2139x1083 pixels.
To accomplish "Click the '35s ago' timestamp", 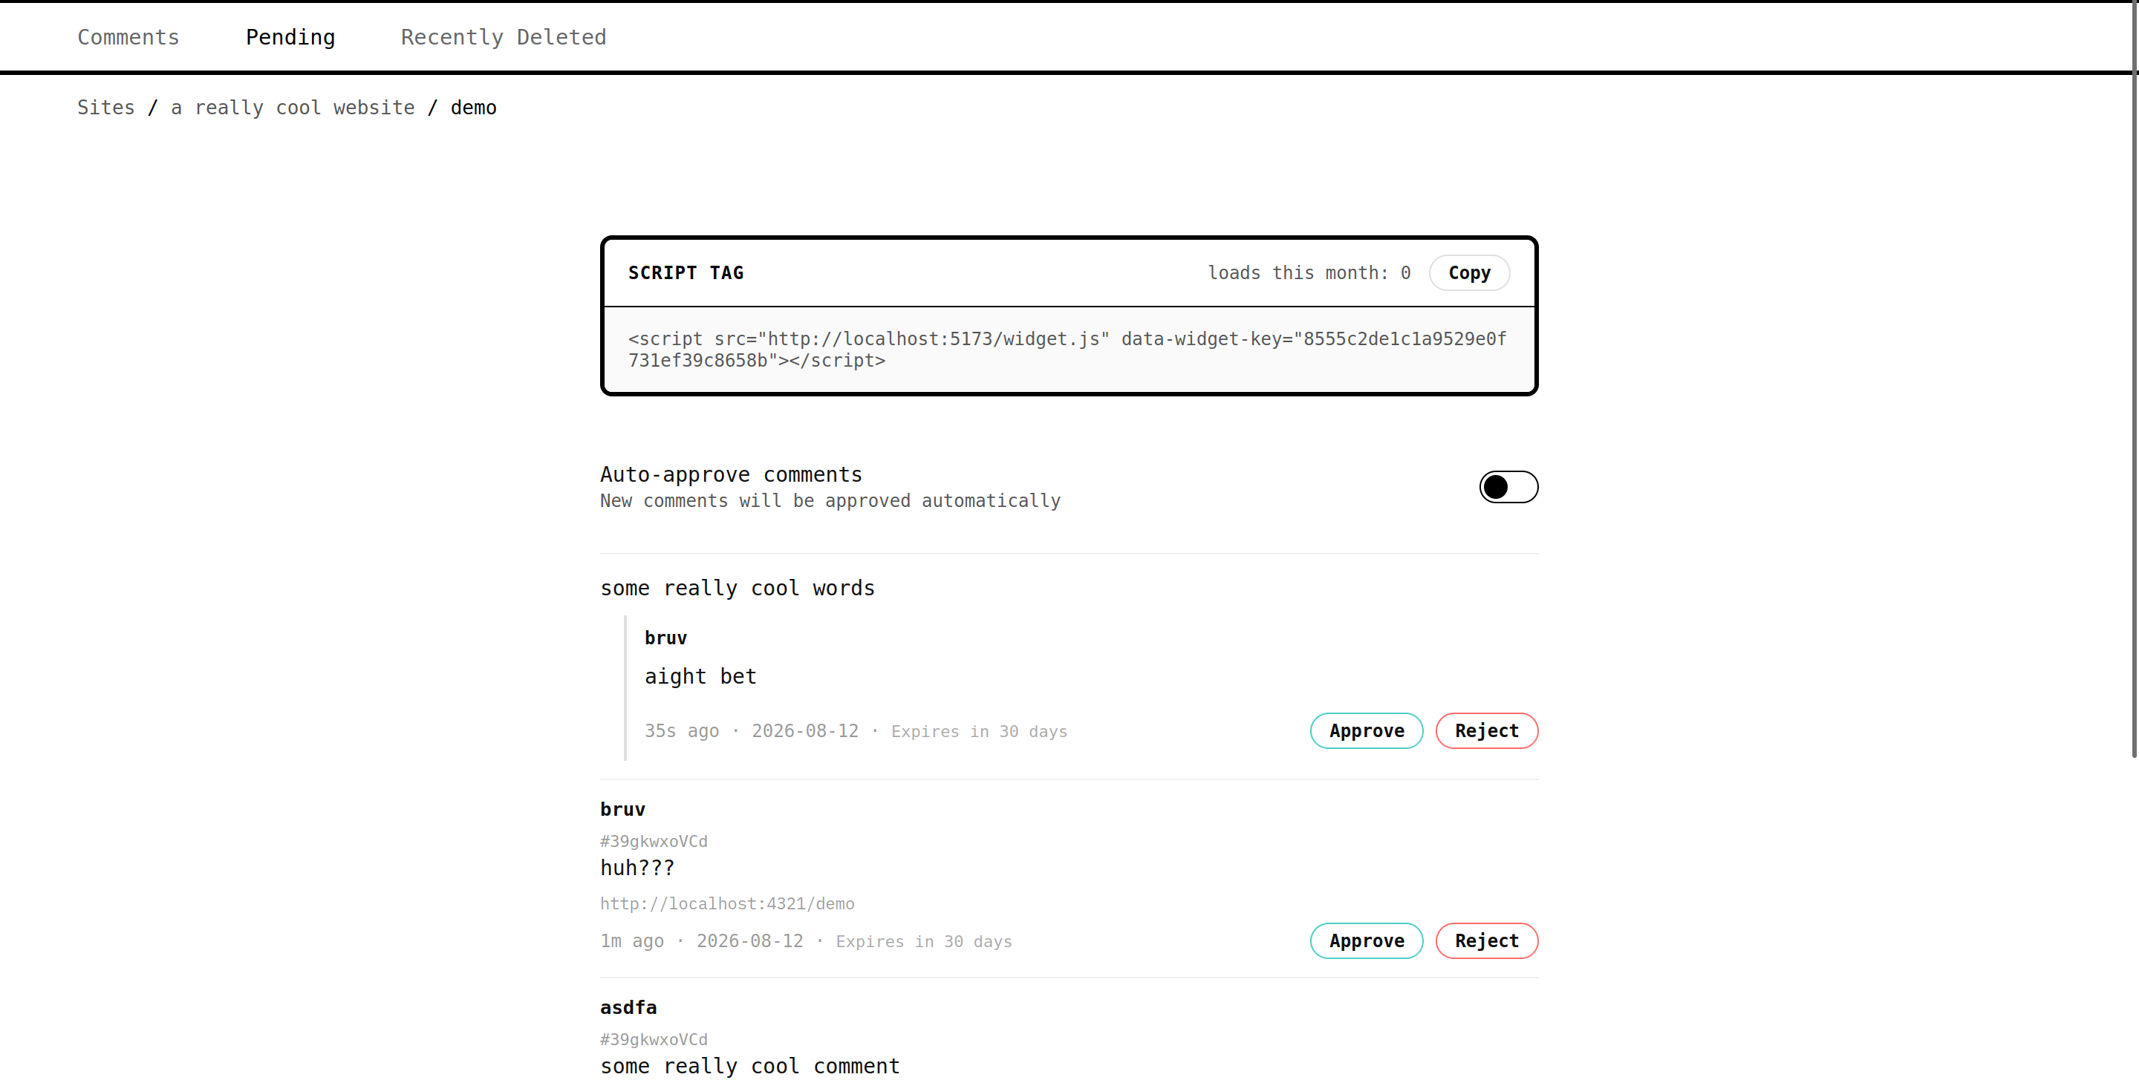I will click(682, 731).
